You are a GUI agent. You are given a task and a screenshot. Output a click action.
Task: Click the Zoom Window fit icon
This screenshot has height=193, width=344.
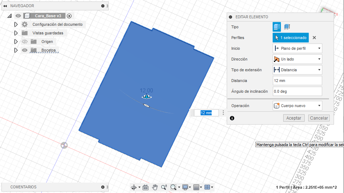pyautogui.click(x=173, y=187)
